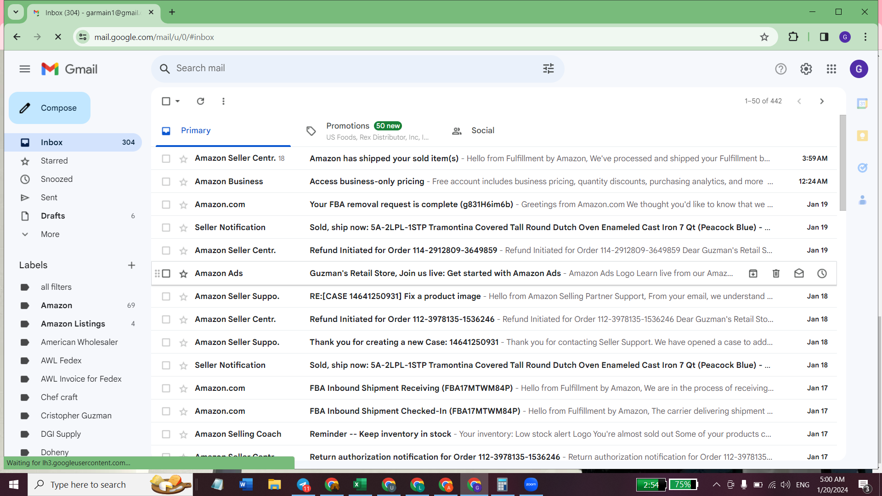
Task: Switch to the Promotions tab
Action: click(367, 131)
